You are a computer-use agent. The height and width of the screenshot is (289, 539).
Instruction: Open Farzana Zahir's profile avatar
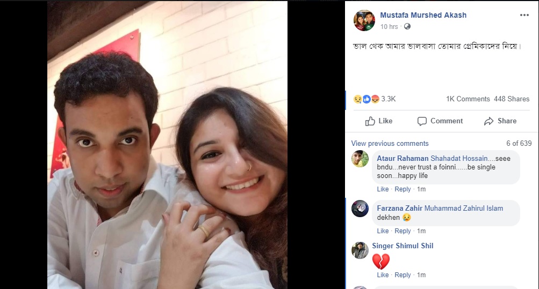coord(360,209)
